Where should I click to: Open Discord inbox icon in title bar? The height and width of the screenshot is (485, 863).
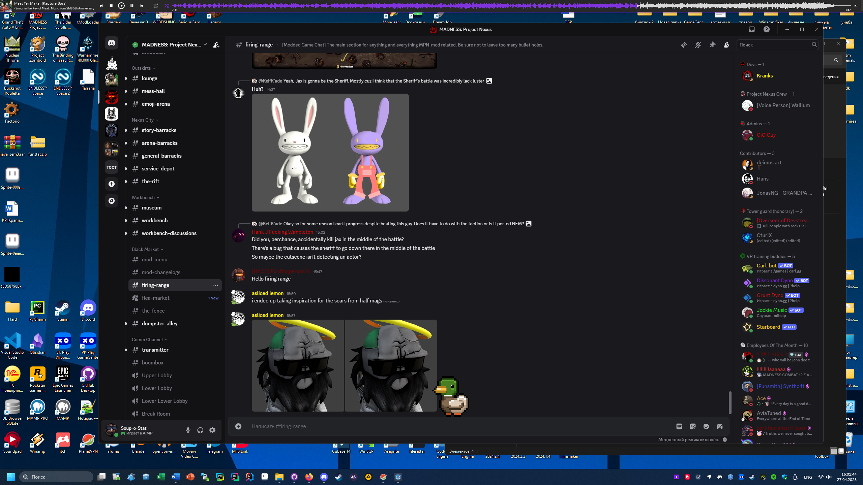click(x=752, y=29)
